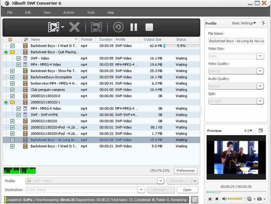Uncheck the SWF - Video sub-item checkbox
Screen dimensions: 271x204
[18, 58]
